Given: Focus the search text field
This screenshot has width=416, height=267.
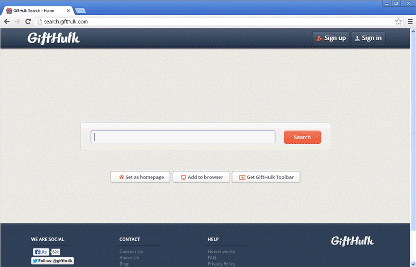Looking at the screenshot, I should coord(183,137).
